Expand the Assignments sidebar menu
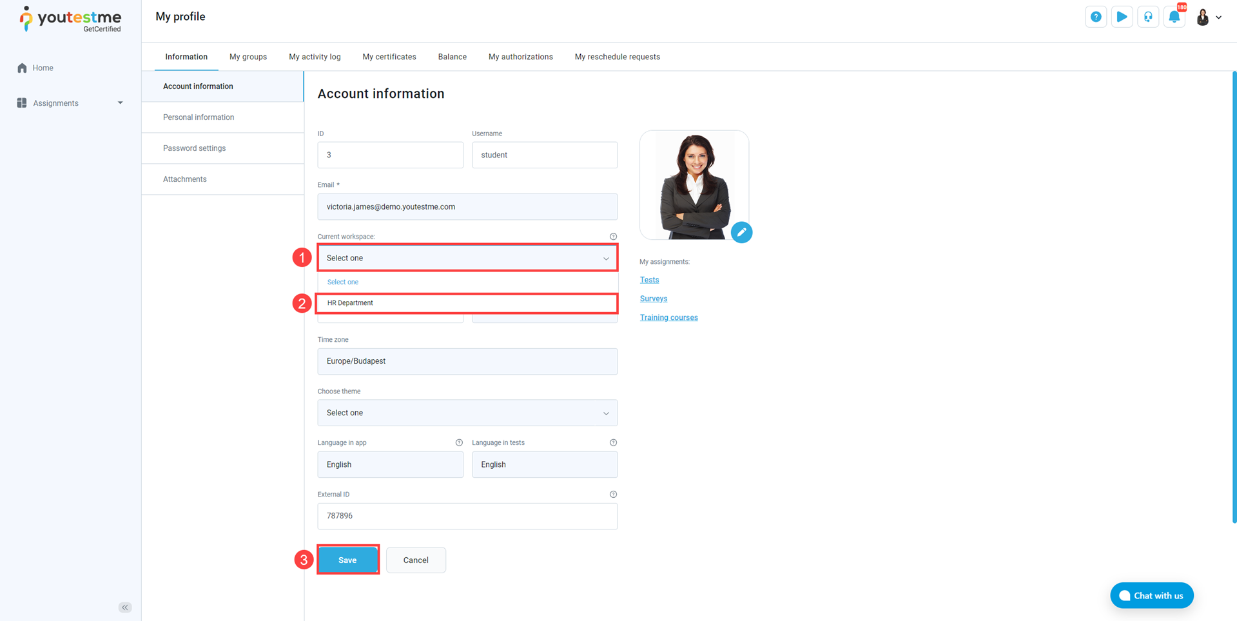The image size is (1237, 621). pos(70,103)
